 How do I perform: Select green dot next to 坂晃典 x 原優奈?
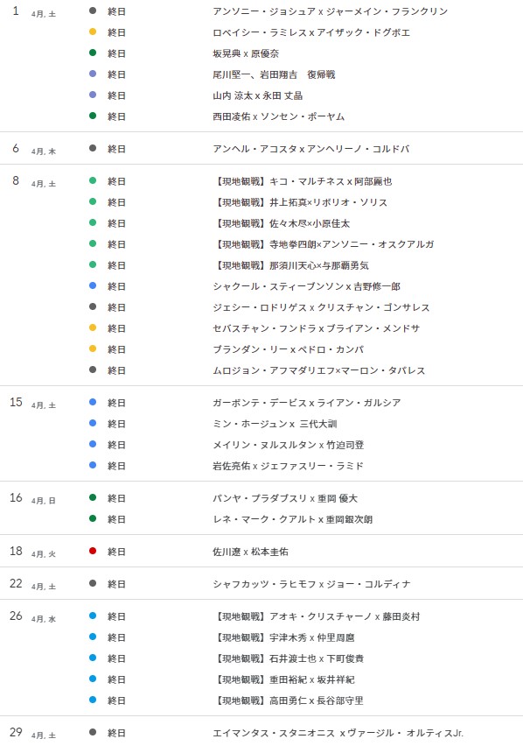(93, 53)
